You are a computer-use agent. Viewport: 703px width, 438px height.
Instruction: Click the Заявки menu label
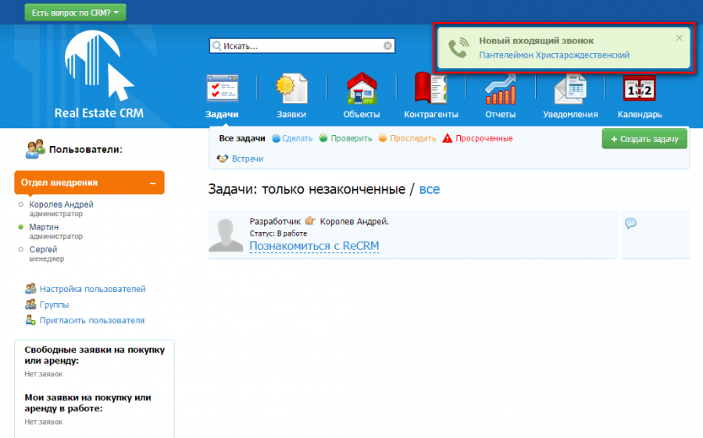291,114
